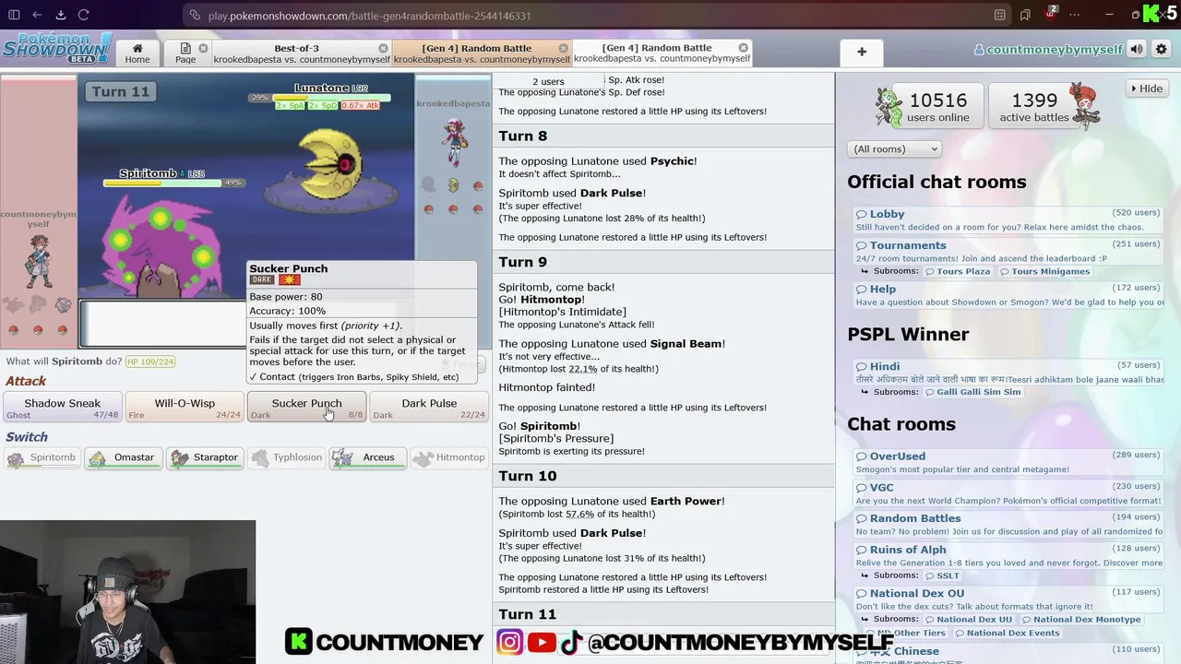
Task: Click the HP 109/224 status label
Action: point(150,362)
